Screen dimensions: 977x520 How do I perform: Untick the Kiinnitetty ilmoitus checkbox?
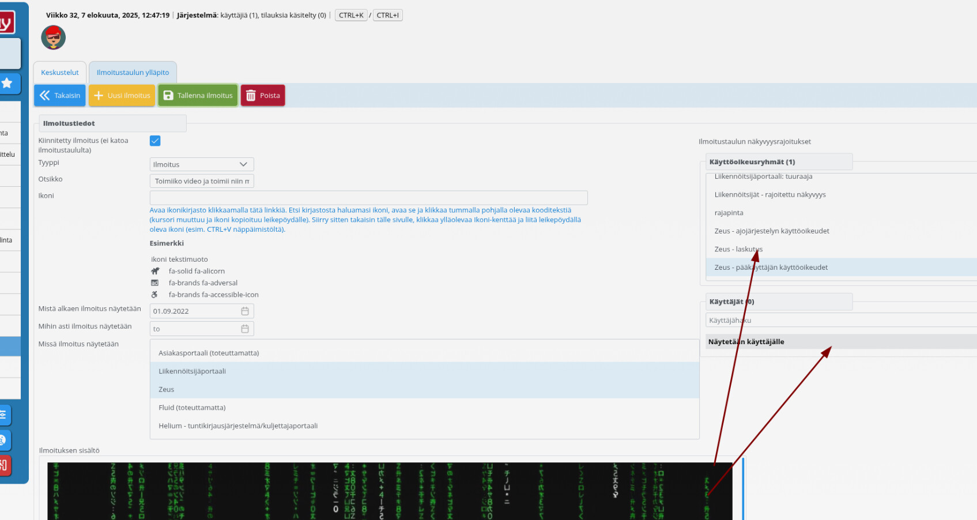point(155,141)
